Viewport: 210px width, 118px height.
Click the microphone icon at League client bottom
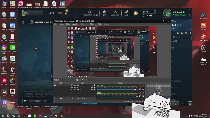click(x=176, y=104)
